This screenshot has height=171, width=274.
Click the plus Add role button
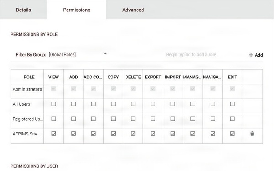[256, 55]
